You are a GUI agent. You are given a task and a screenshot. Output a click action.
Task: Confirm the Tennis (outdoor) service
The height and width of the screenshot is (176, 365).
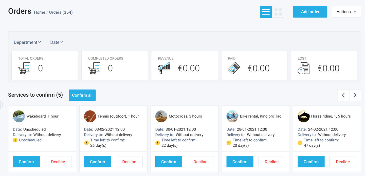(98, 162)
